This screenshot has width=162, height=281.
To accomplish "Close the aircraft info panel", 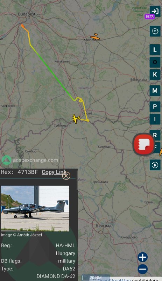I will pos(66,176).
